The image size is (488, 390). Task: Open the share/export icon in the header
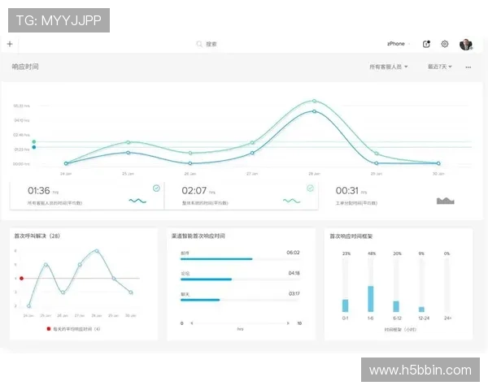[427, 44]
